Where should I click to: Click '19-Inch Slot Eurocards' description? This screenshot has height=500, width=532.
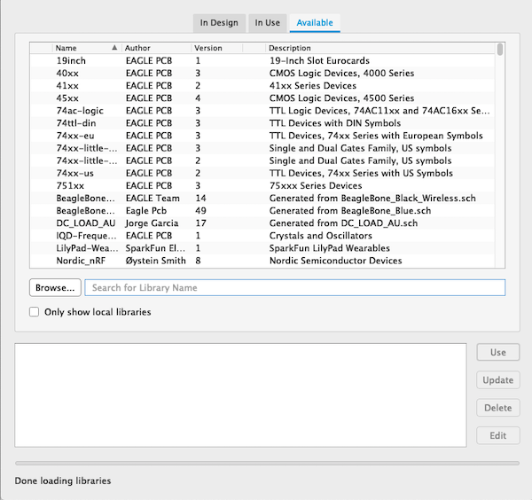319,60
